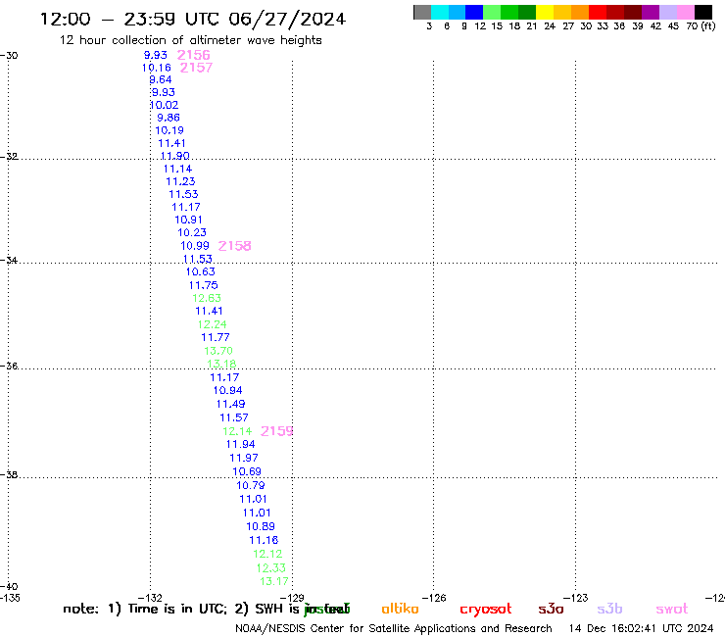
Task: Click the 10.69 value near latitude -38
Action: coord(247,471)
